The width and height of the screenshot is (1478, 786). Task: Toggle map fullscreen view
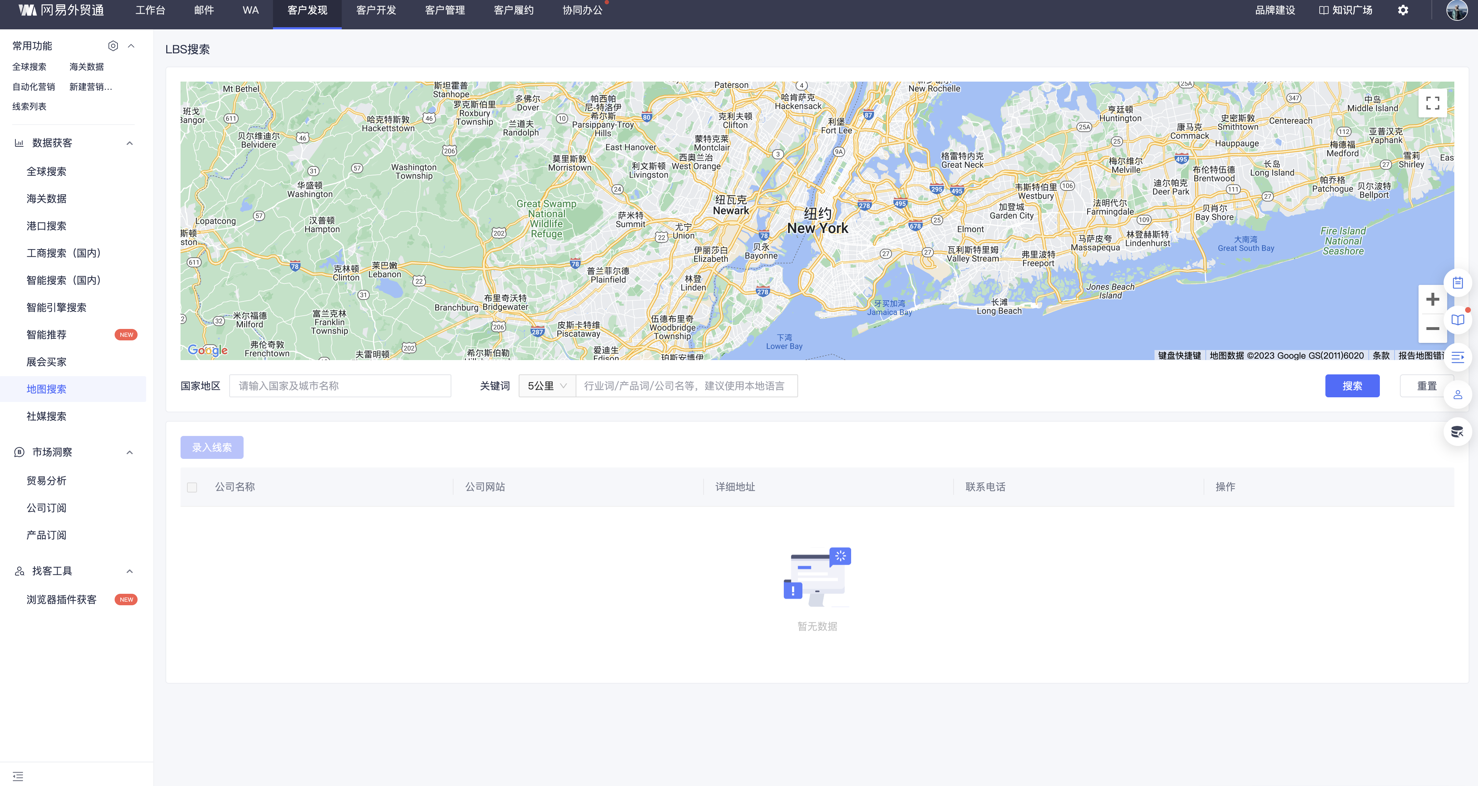[x=1432, y=103]
